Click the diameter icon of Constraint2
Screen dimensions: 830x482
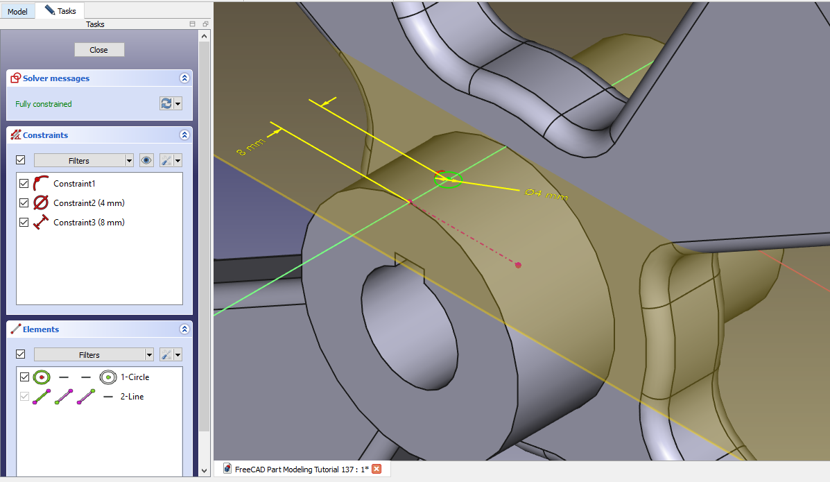click(x=41, y=203)
